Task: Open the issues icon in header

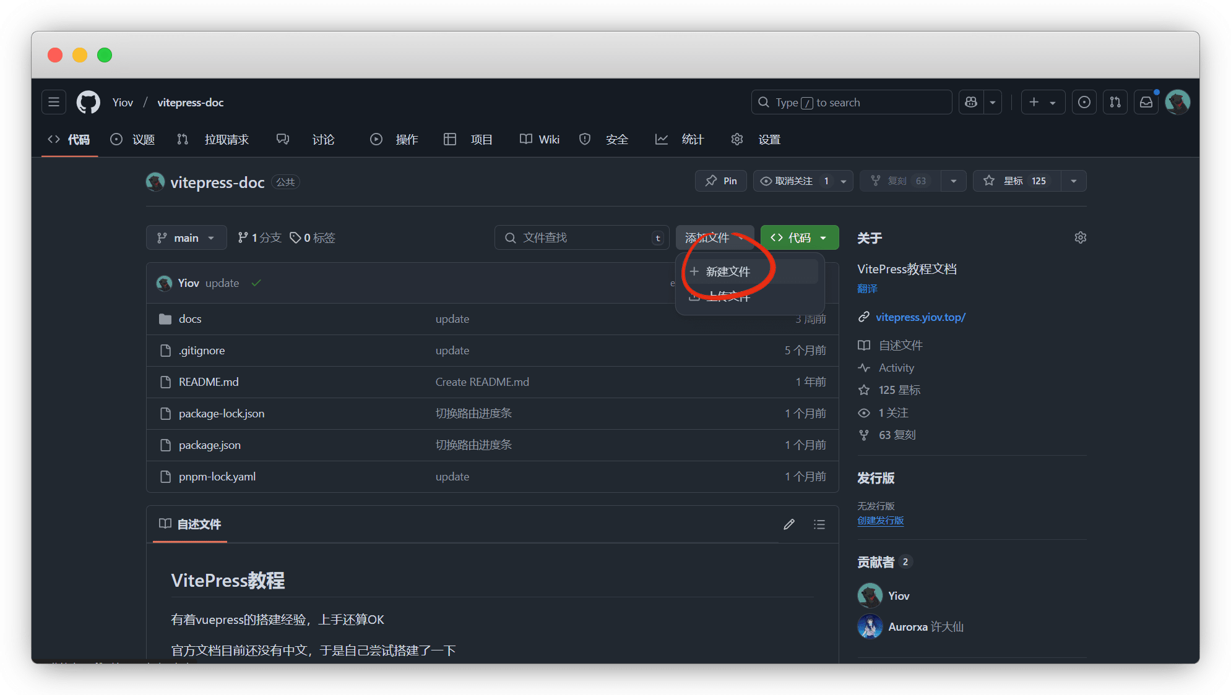Action: (x=1084, y=102)
